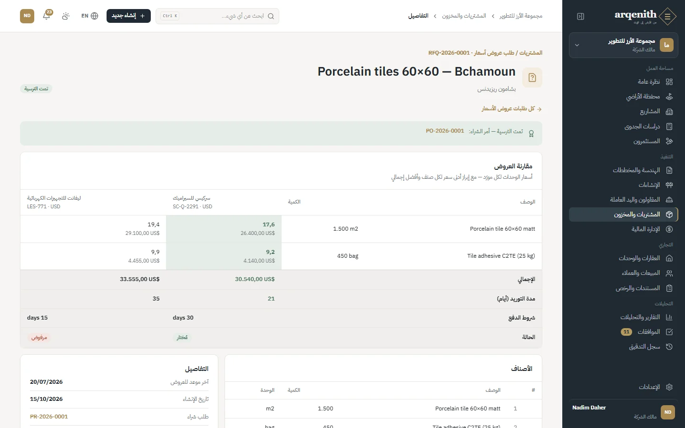Open الإعدادات settings menu item

[624, 387]
